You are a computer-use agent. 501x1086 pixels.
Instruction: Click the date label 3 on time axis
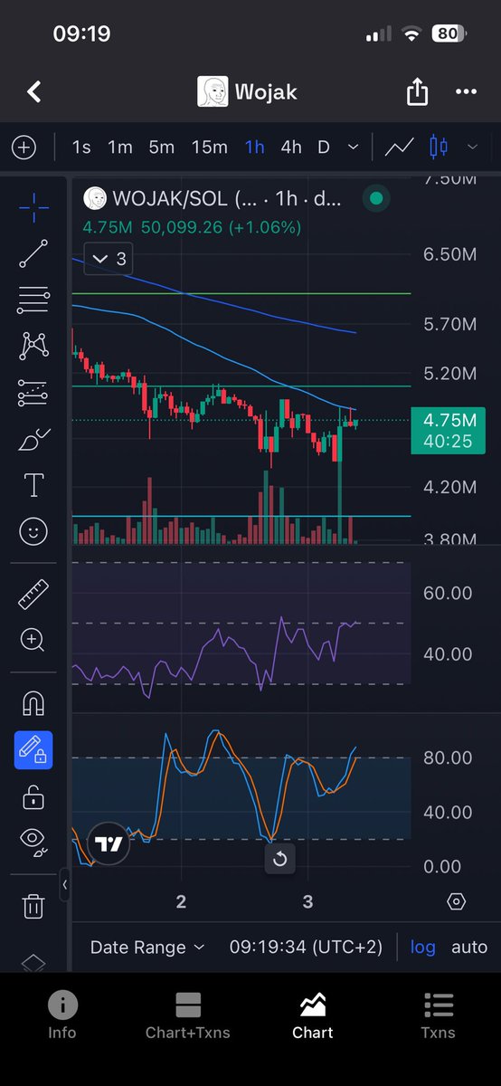[x=307, y=901]
